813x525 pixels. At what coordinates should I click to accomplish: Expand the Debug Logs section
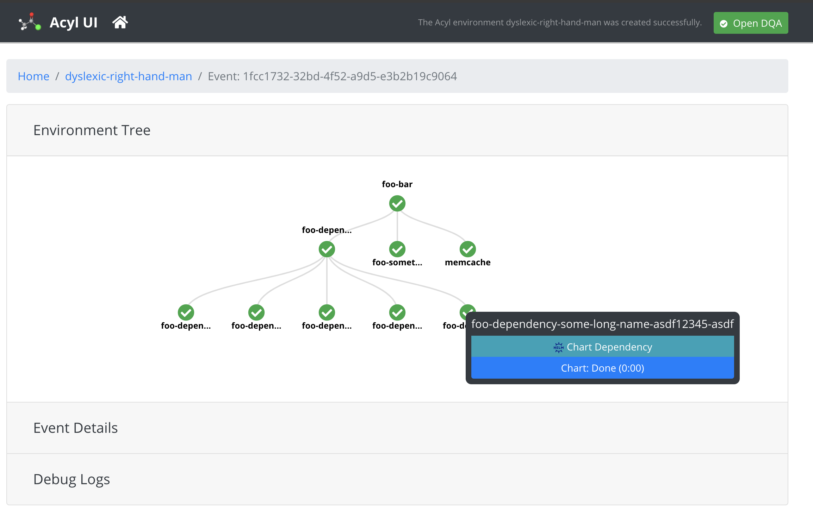coord(72,479)
